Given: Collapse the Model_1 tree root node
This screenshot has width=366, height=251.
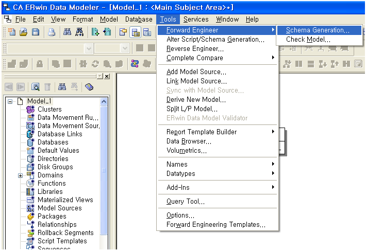Looking at the screenshot, I should [10, 101].
